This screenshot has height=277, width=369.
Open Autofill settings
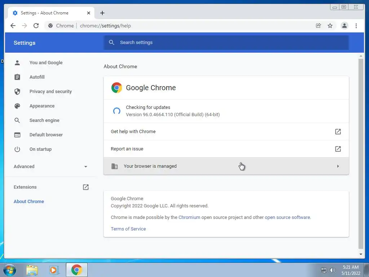pos(37,77)
